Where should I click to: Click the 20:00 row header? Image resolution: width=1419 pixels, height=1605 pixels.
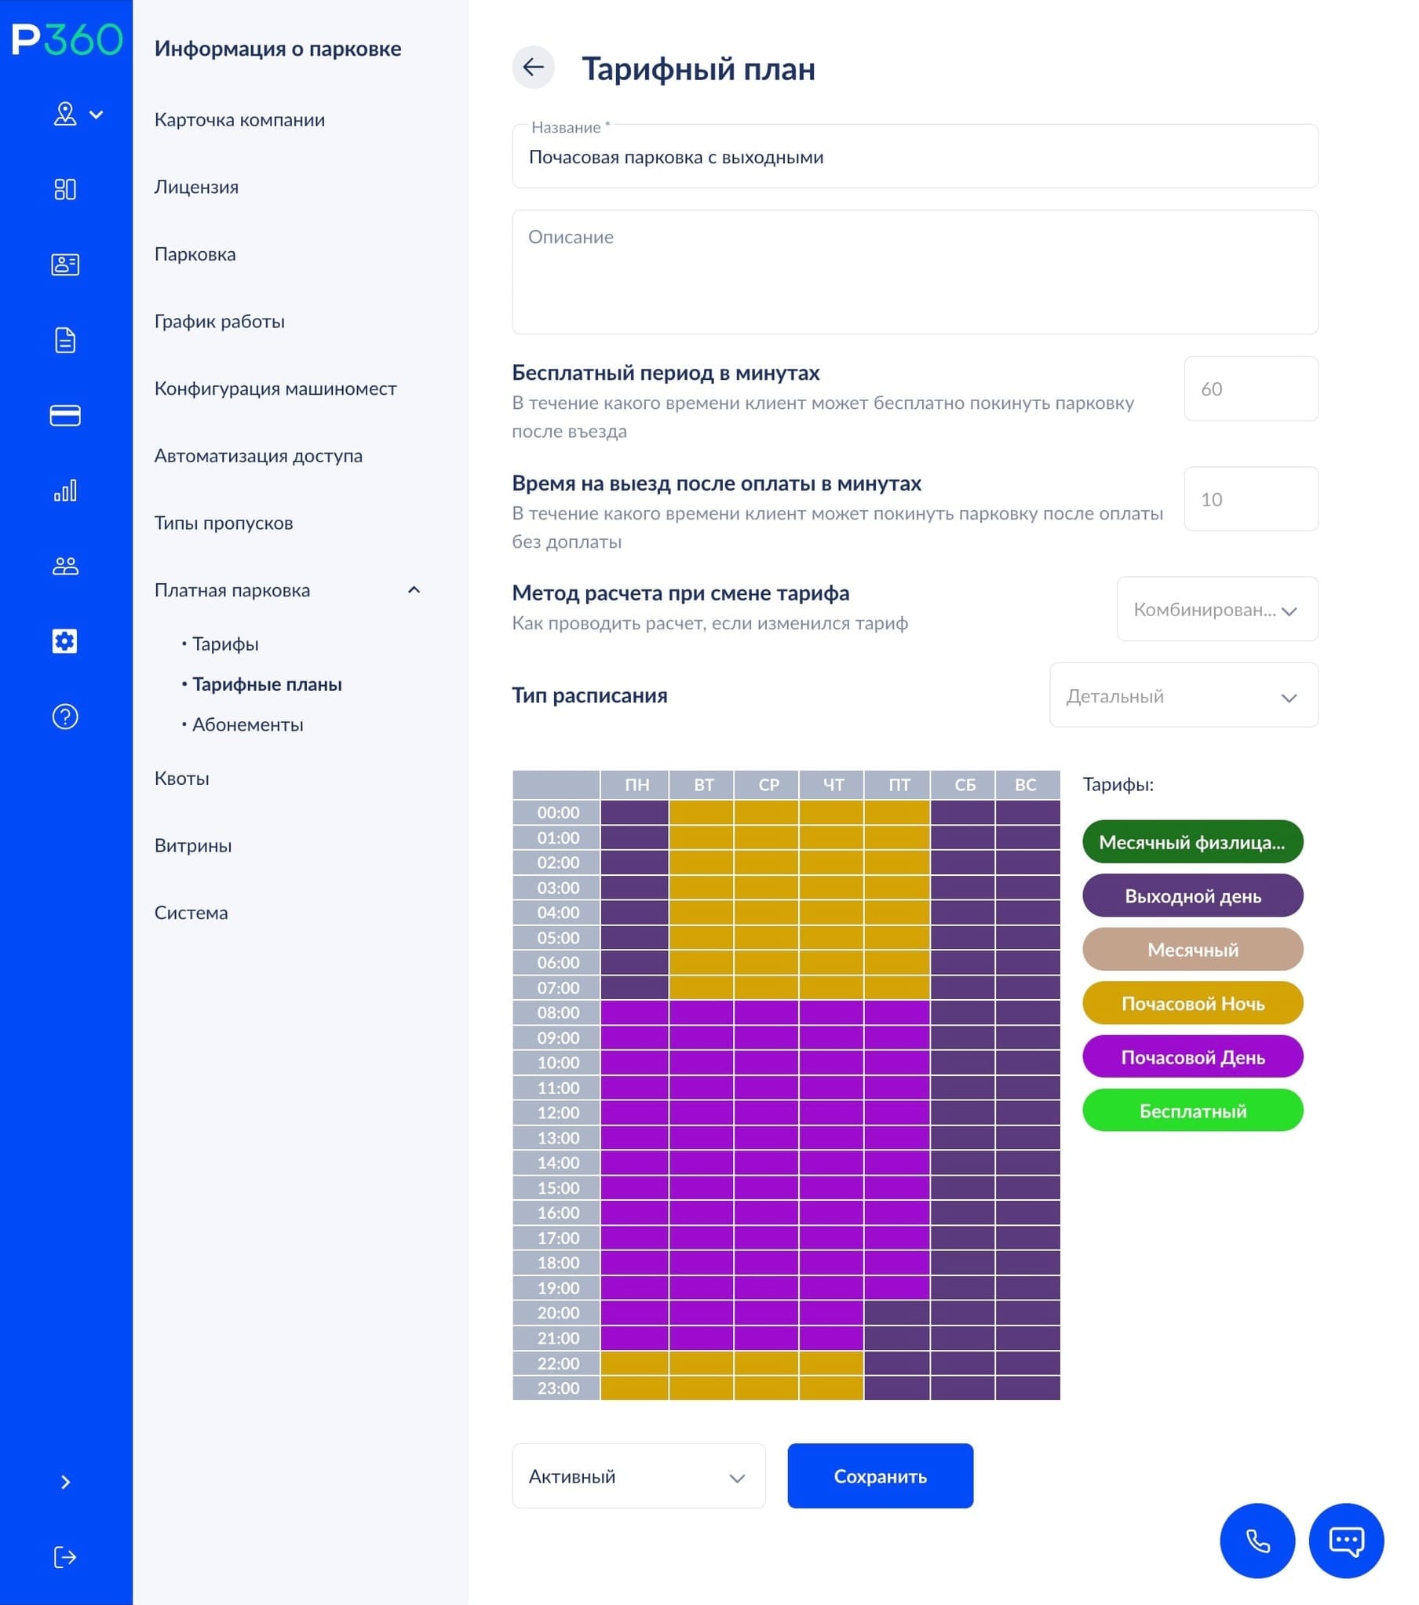pyautogui.click(x=556, y=1314)
